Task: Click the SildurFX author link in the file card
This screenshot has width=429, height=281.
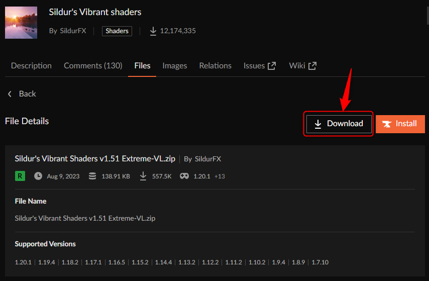Action: pyautogui.click(x=208, y=159)
